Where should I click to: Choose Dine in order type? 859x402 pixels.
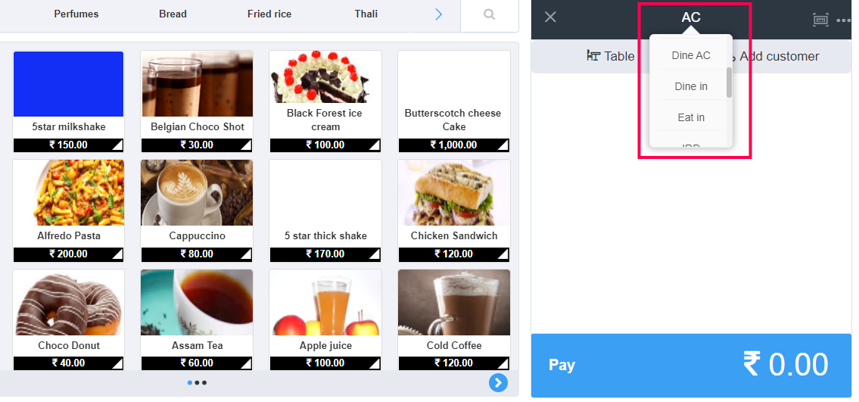[x=691, y=86]
